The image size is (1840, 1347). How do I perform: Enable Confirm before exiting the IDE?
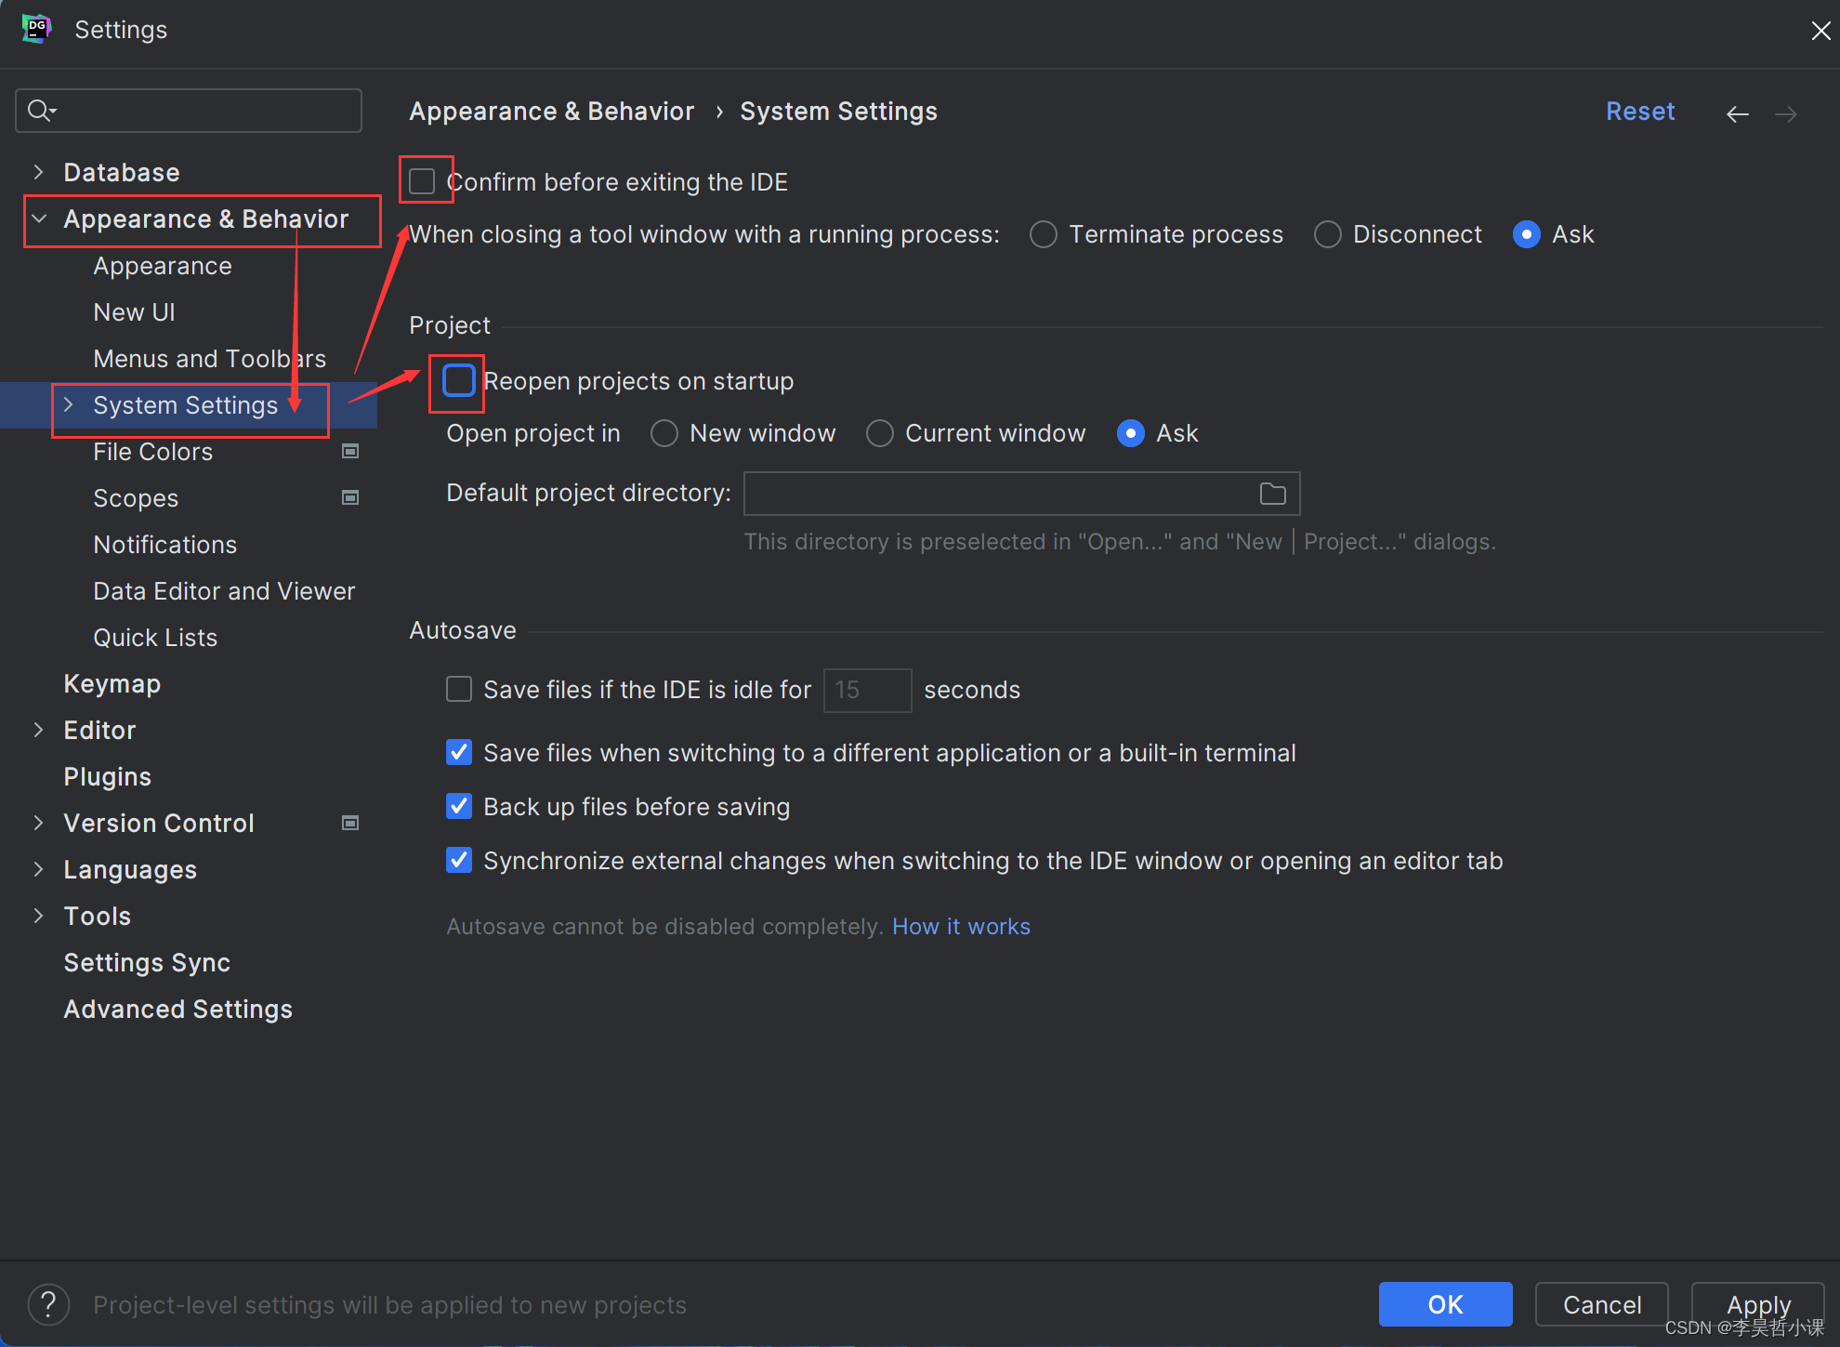(x=423, y=181)
